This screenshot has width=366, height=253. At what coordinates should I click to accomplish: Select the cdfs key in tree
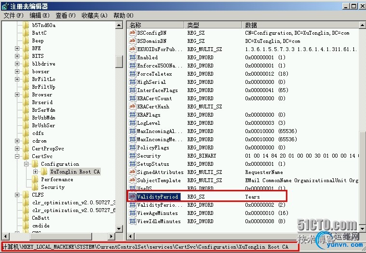(38, 133)
